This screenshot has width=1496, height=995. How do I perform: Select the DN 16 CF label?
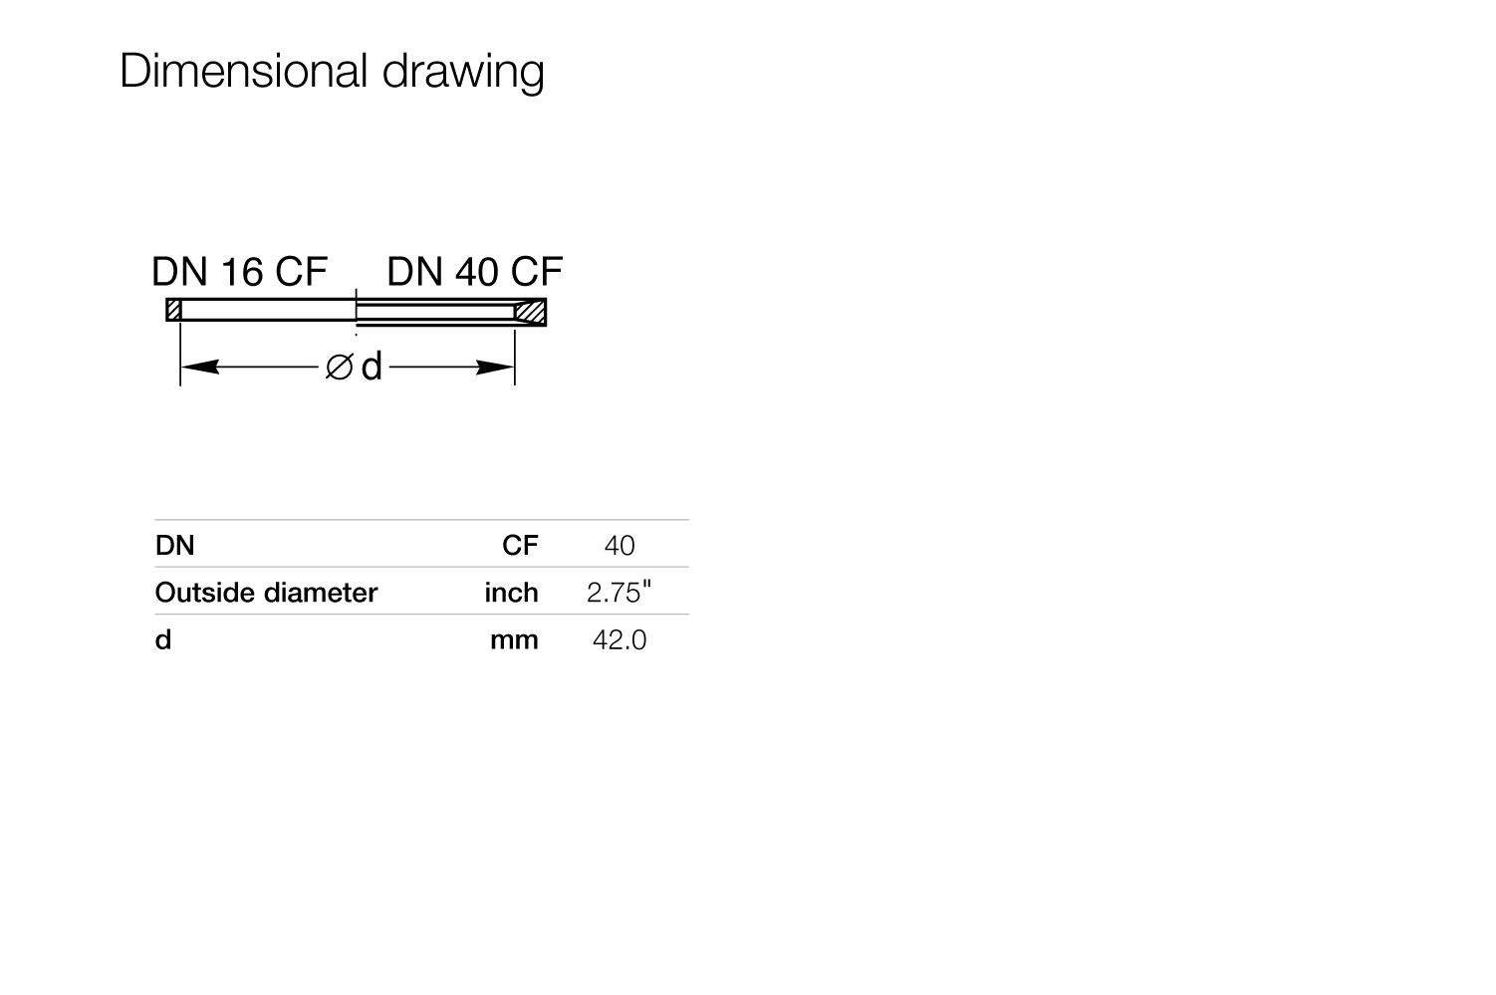pos(239,272)
